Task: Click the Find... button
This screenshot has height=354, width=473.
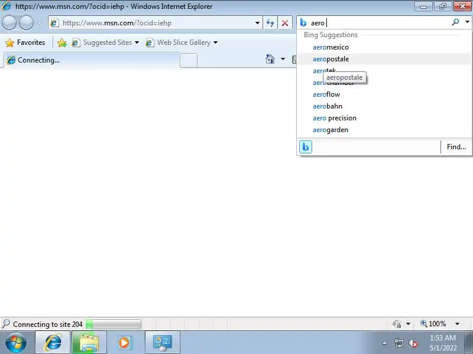Action: click(456, 147)
